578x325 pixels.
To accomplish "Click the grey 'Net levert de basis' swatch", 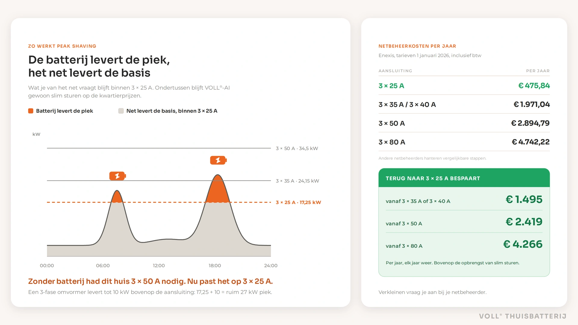I will 121,111.
